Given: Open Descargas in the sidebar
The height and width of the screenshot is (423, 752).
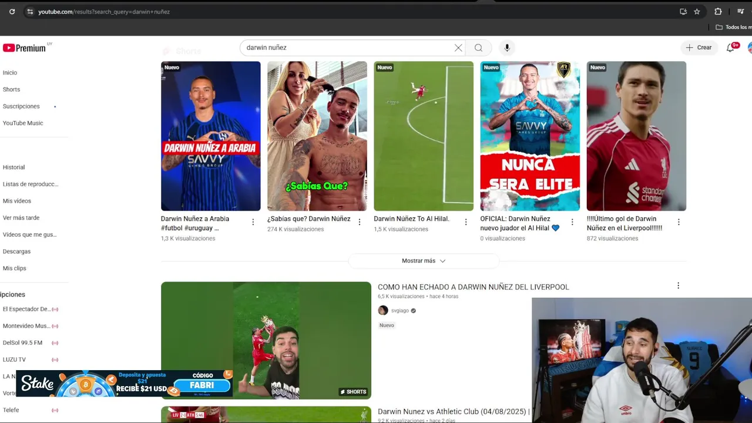Looking at the screenshot, I should click(16, 251).
